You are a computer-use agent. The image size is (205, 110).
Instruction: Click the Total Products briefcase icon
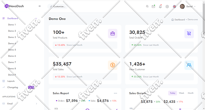(112, 33)
